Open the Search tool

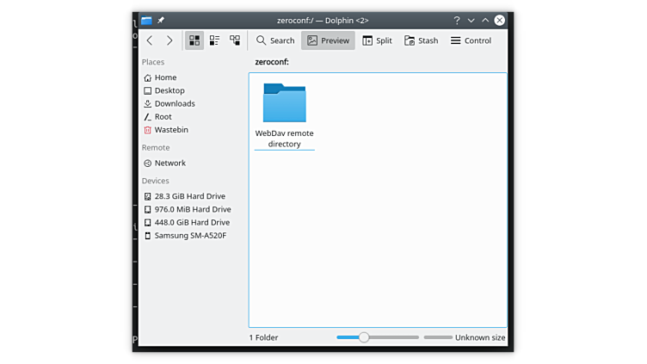[x=275, y=40]
